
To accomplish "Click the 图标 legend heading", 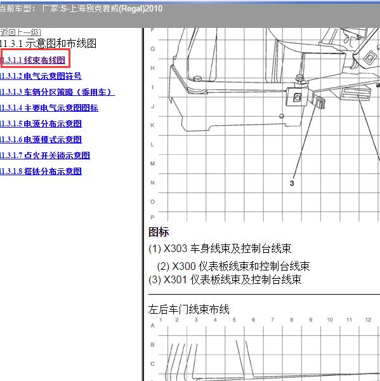I will (x=159, y=232).
